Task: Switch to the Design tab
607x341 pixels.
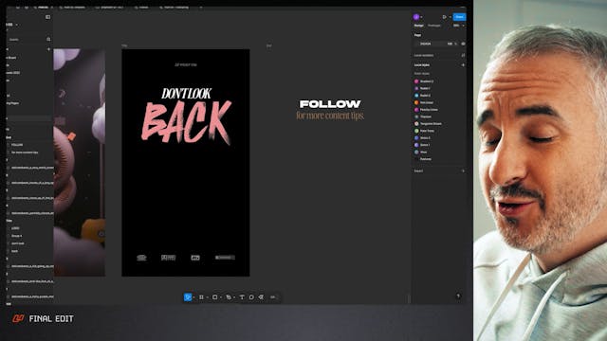Action: [x=419, y=26]
